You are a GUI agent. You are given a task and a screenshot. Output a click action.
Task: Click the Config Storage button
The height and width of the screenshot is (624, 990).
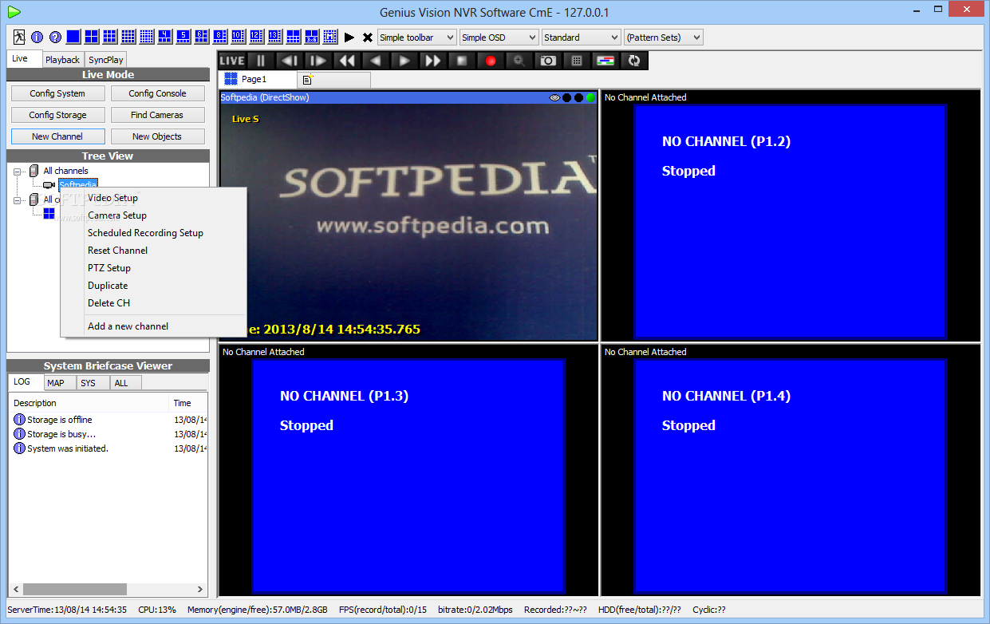point(57,115)
